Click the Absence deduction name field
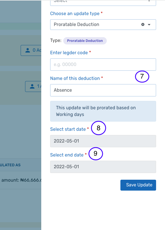This screenshot has height=230, width=165. (103, 90)
